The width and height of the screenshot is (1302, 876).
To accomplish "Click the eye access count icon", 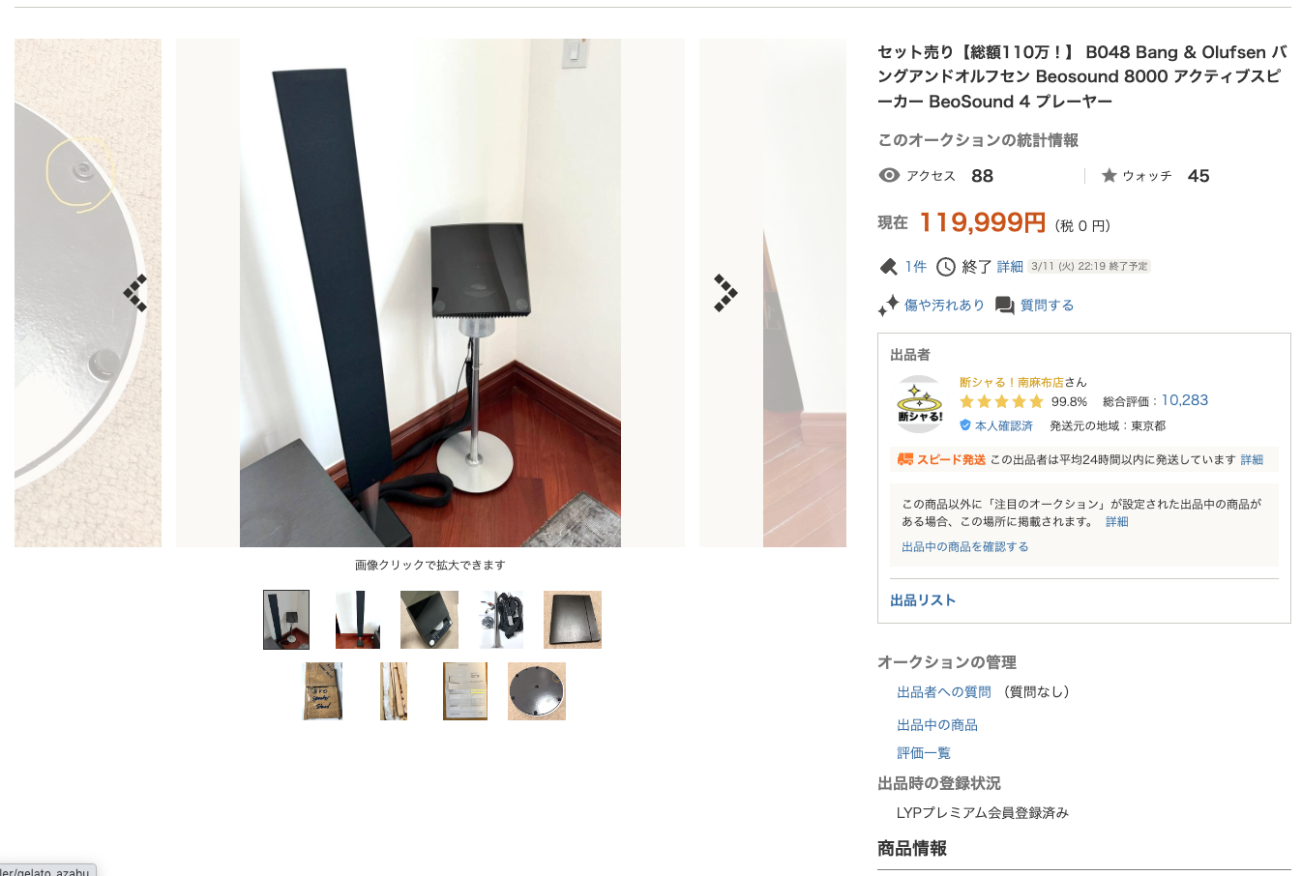I will [889, 175].
